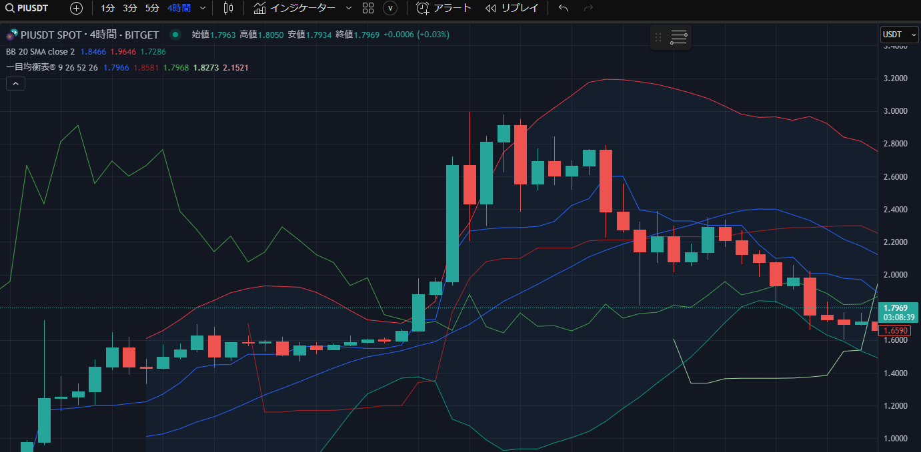Image resolution: width=921 pixels, height=452 pixels.
Task: Open the indicator templates grid icon
Action: click(x=368, y=8)
